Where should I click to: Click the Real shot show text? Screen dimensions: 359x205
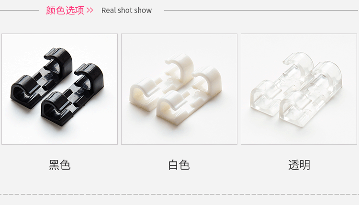(x=126, y=11)
